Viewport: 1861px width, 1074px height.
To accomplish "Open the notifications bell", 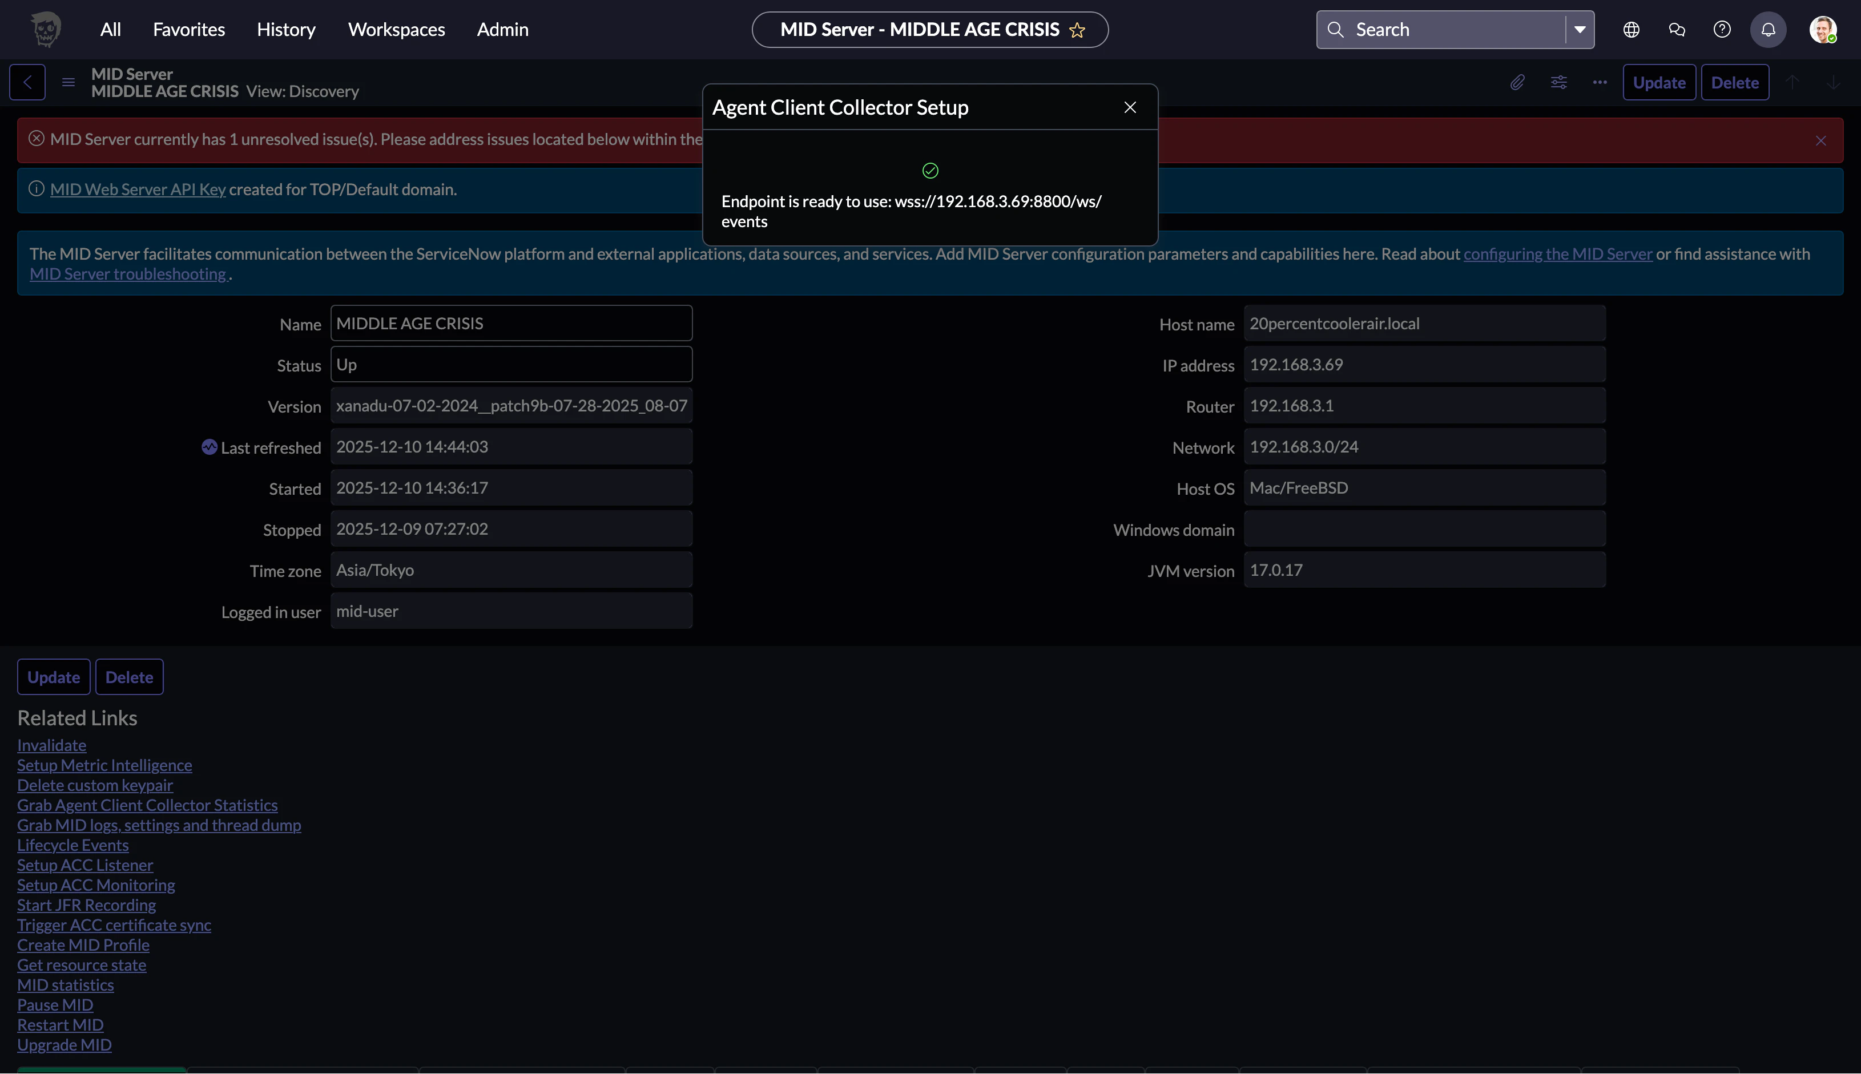I will click(1769, 30).
